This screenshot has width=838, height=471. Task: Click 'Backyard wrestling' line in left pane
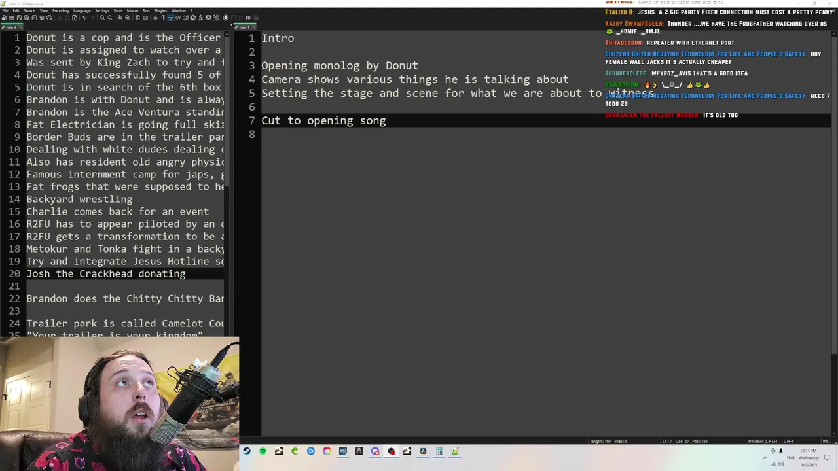pos(79,199)
